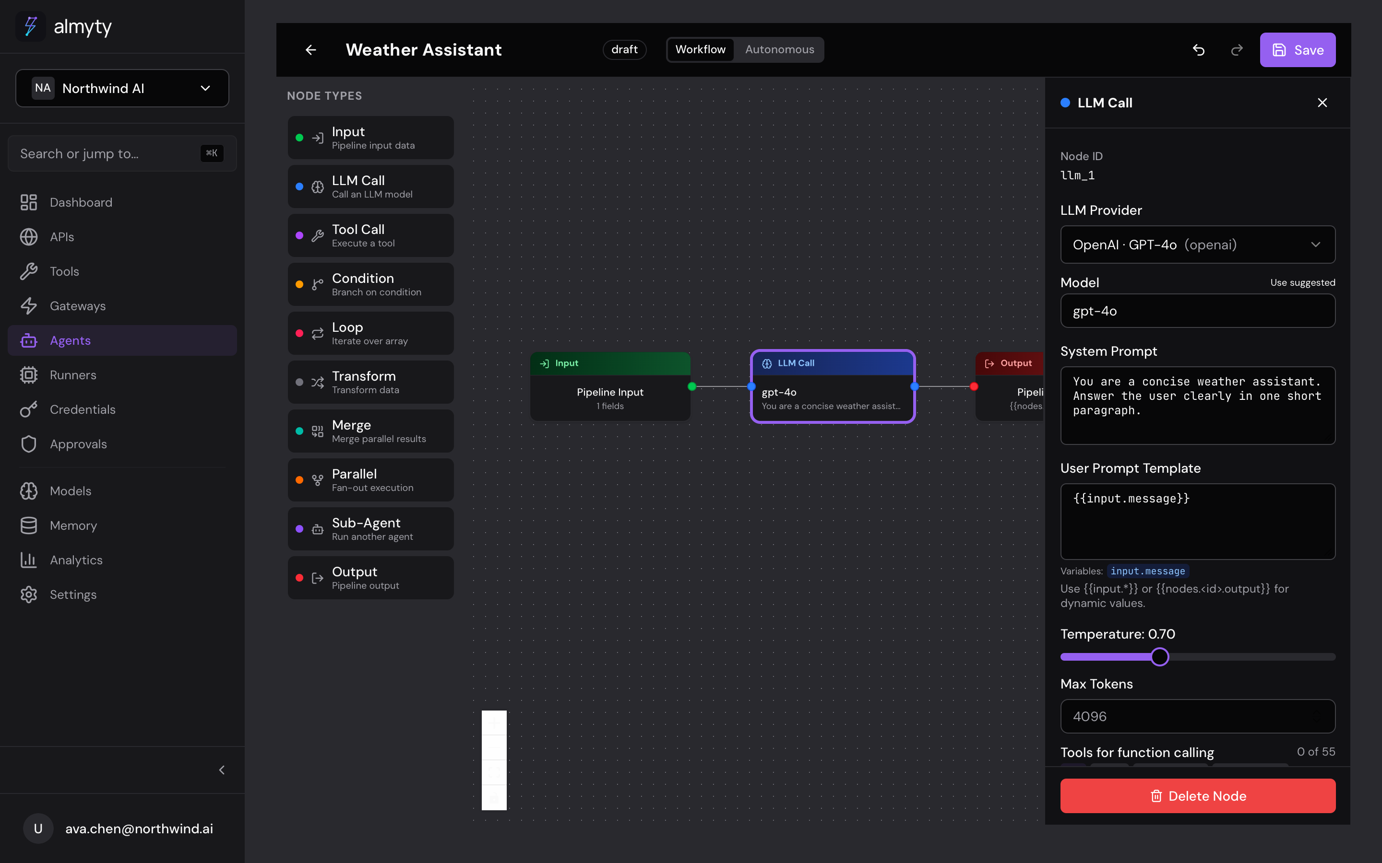Image resolution: width=1382 pixels, height=863 pixels.
Task: Edit the System Prompt text area
Action: point(1198,405)
